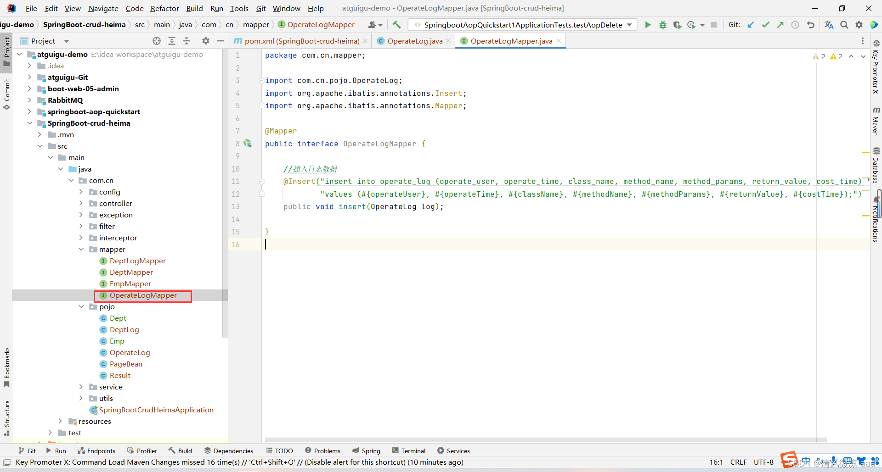Viewport: 882px width, 472px height.
Task: Expand the resources folder
Action: pos(60,421)
